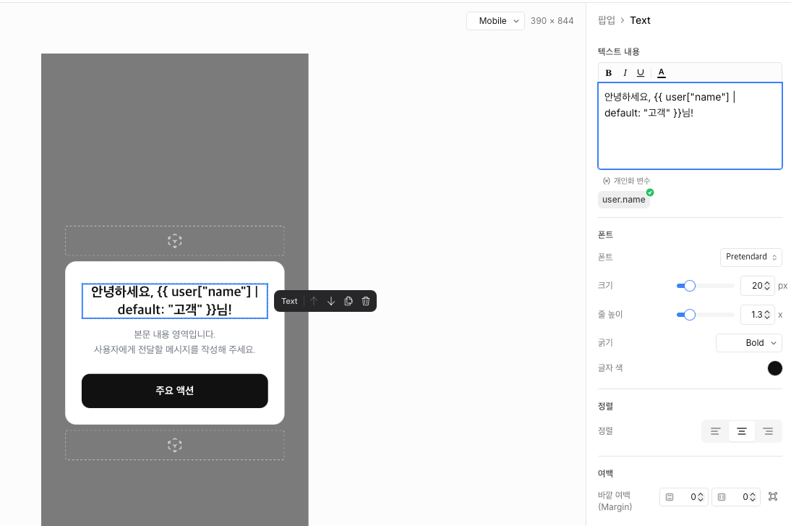Image resolution: width=791 pixels, height=526 pixels.
Task: Move the Text element up
Action: click(314, 301)
